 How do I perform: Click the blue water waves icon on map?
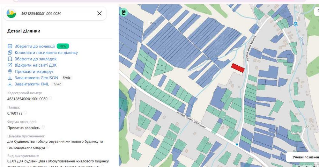pos(295,24)
